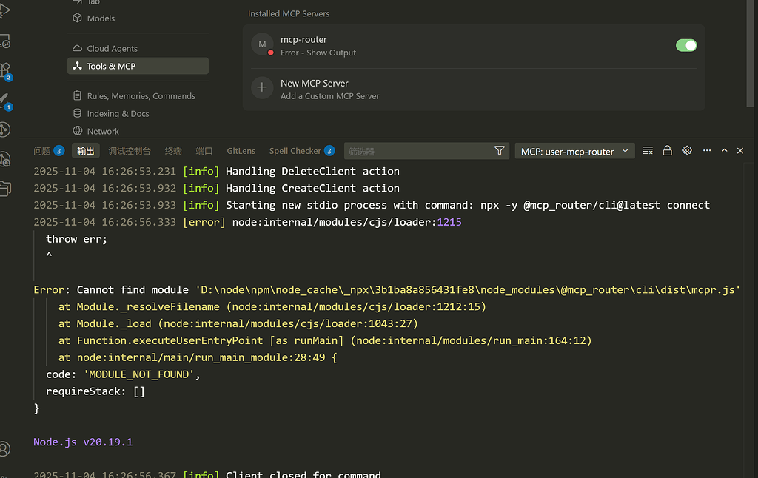Image resolution: width=758 pixels, height=478 pixels.
Task: Open the more actions ellipsis menu
Action: tap(707, 151)
